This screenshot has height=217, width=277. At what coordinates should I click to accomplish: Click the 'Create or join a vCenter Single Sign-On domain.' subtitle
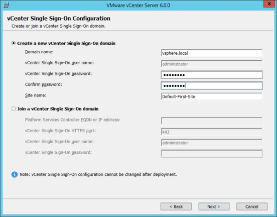[x=59, y=26]
